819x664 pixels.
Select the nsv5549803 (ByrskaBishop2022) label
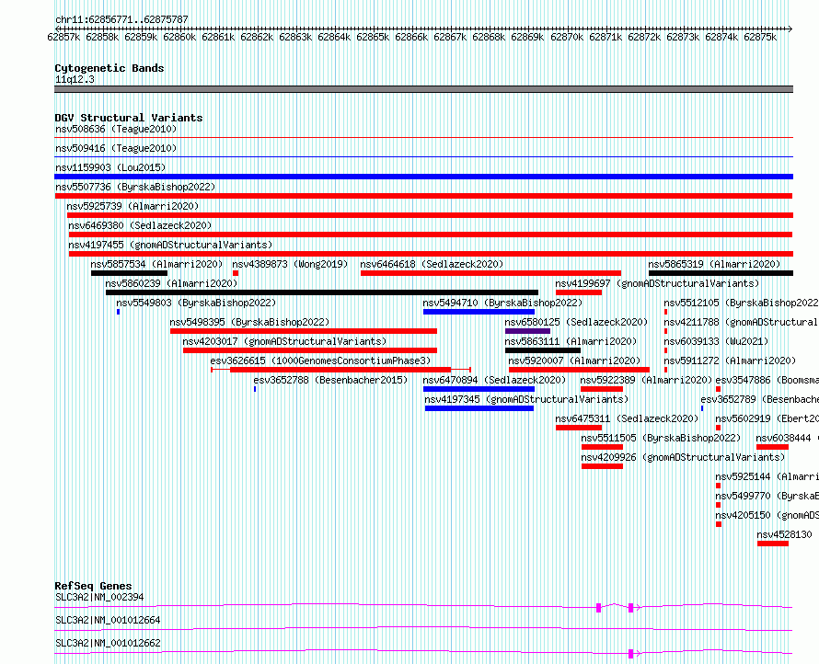(x=196, y=303)
